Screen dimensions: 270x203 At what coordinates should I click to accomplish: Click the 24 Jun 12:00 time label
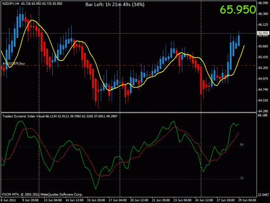(204, 200)
